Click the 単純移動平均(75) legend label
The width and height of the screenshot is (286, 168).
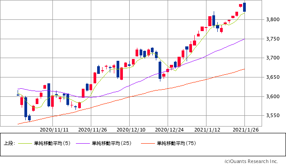pos(176,143)
